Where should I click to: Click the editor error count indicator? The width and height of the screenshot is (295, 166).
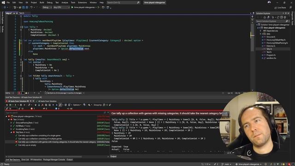[x=21, y=93]
